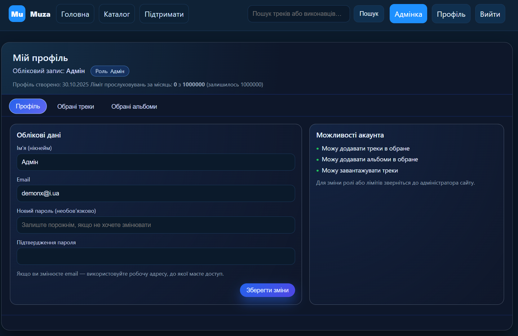The image size is (518, 336).
Task: Click the Можу завантажувати треки list item
Action: point(360,171)
